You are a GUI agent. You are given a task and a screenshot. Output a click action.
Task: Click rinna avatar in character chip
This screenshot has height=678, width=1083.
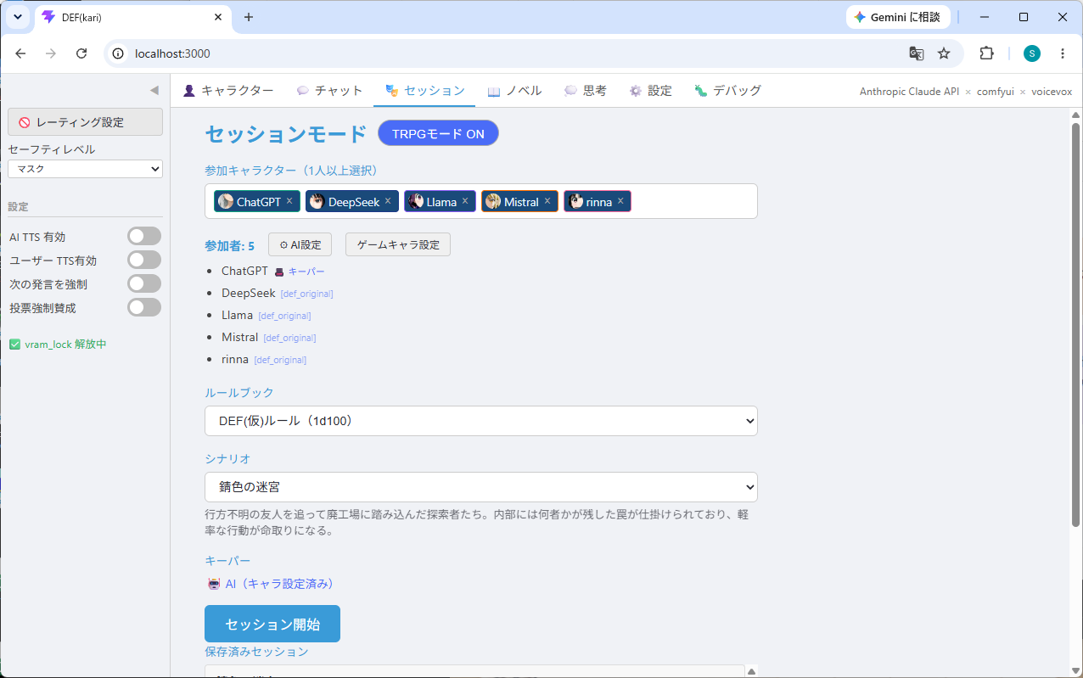tap(576, 201)
